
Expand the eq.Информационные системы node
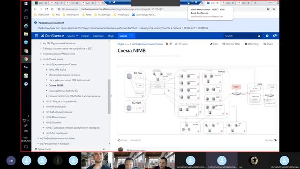pos(38,138)
